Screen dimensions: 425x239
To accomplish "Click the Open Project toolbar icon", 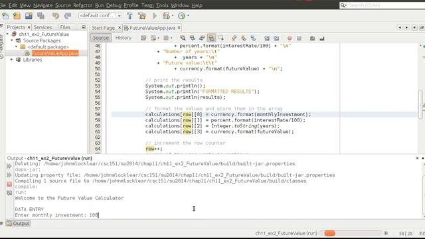I will tap(29, 16).
